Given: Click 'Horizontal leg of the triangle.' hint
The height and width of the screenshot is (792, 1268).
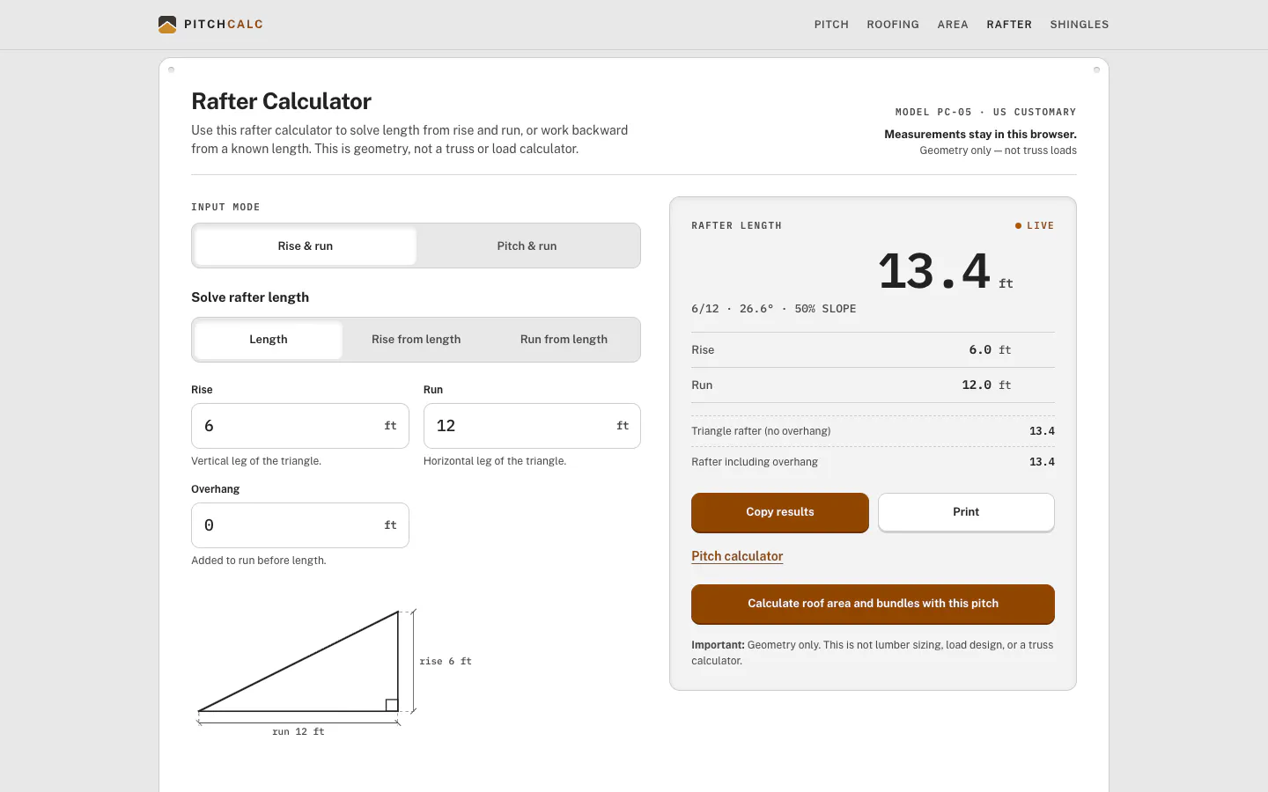Looking at the screenshot, I should (495, 461).
